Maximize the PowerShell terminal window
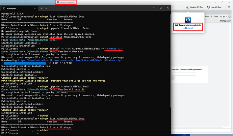 160,8
